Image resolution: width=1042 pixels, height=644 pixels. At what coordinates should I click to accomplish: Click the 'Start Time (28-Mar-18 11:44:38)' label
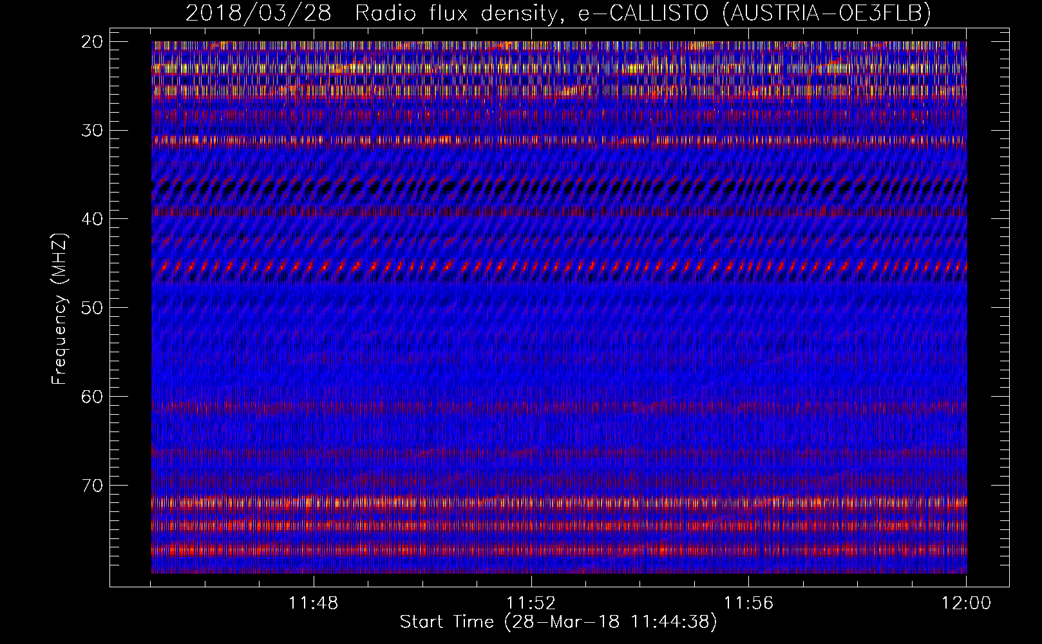tap(558, 622)
